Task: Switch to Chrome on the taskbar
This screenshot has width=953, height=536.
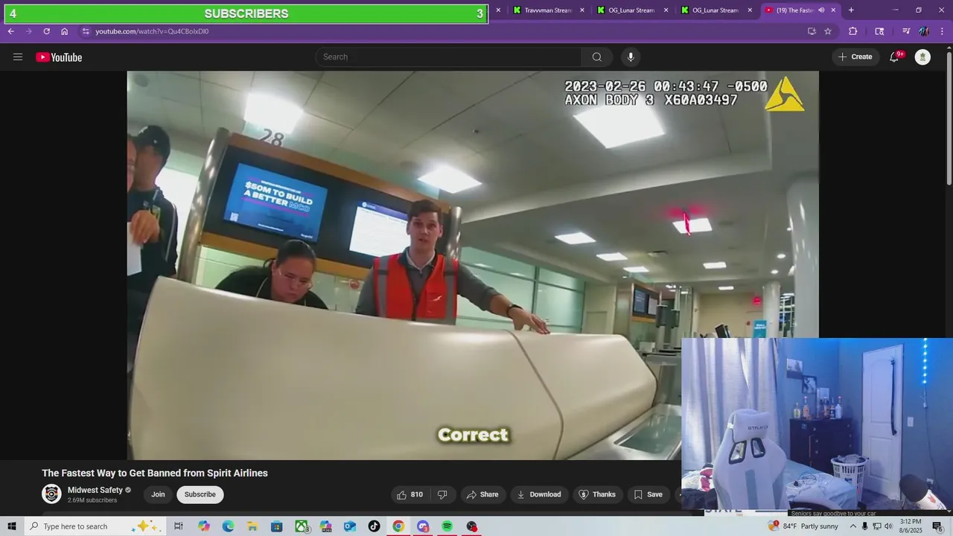Action: tap(398, 526)
